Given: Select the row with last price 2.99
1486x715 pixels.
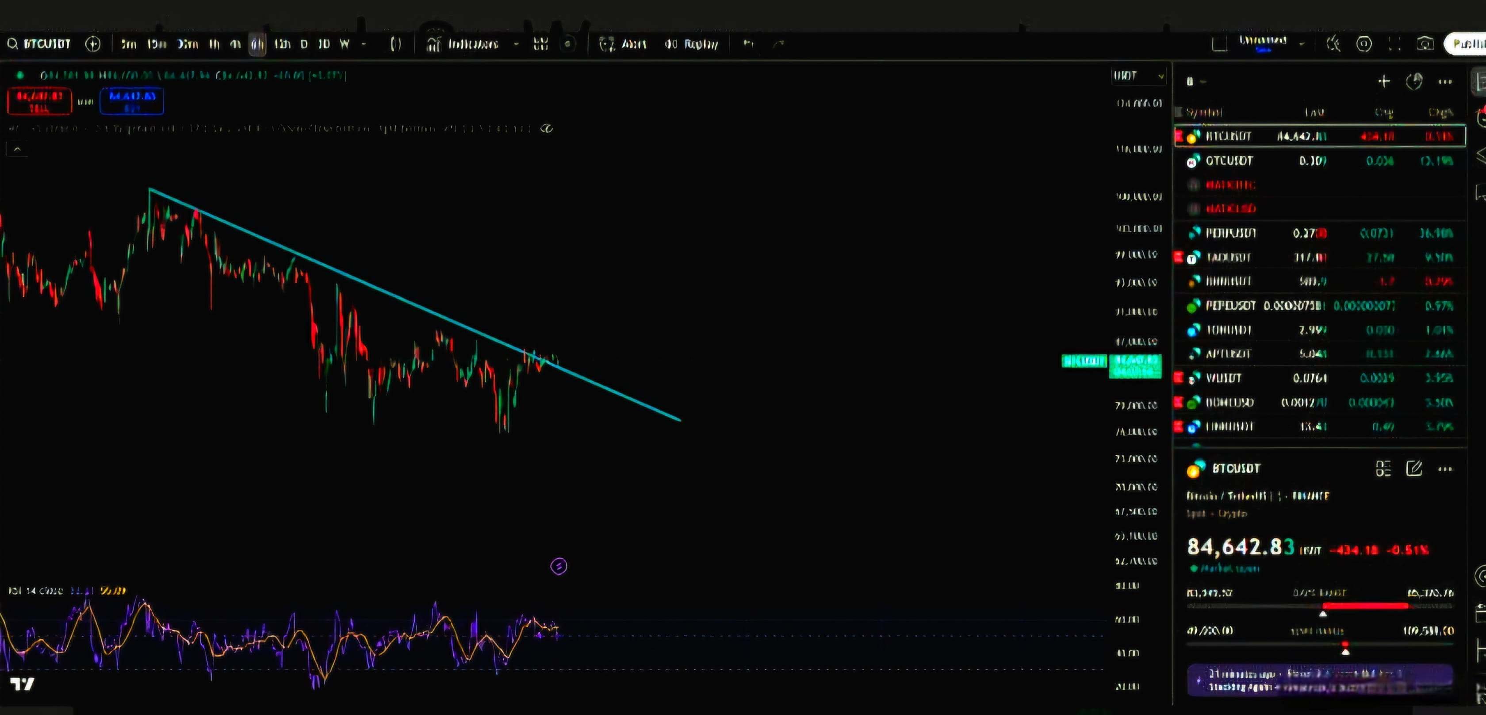Looking at the screenshot, I should (x=1320, y=330).
